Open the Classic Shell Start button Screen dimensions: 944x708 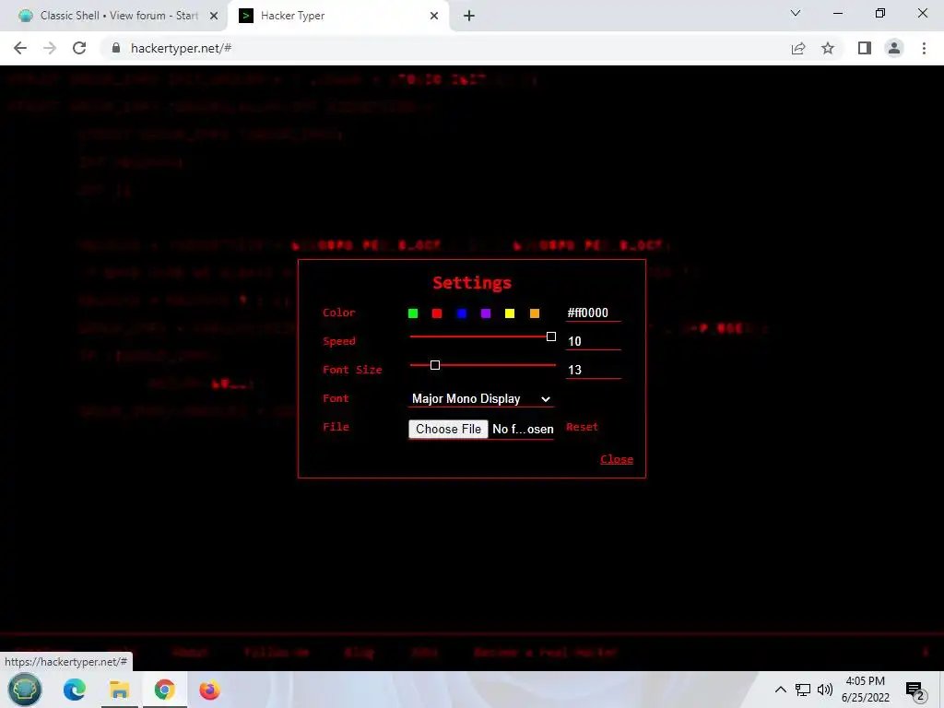tap(25, 690)
